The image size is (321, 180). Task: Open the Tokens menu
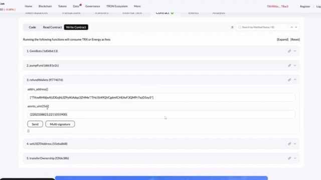[62, 6]
